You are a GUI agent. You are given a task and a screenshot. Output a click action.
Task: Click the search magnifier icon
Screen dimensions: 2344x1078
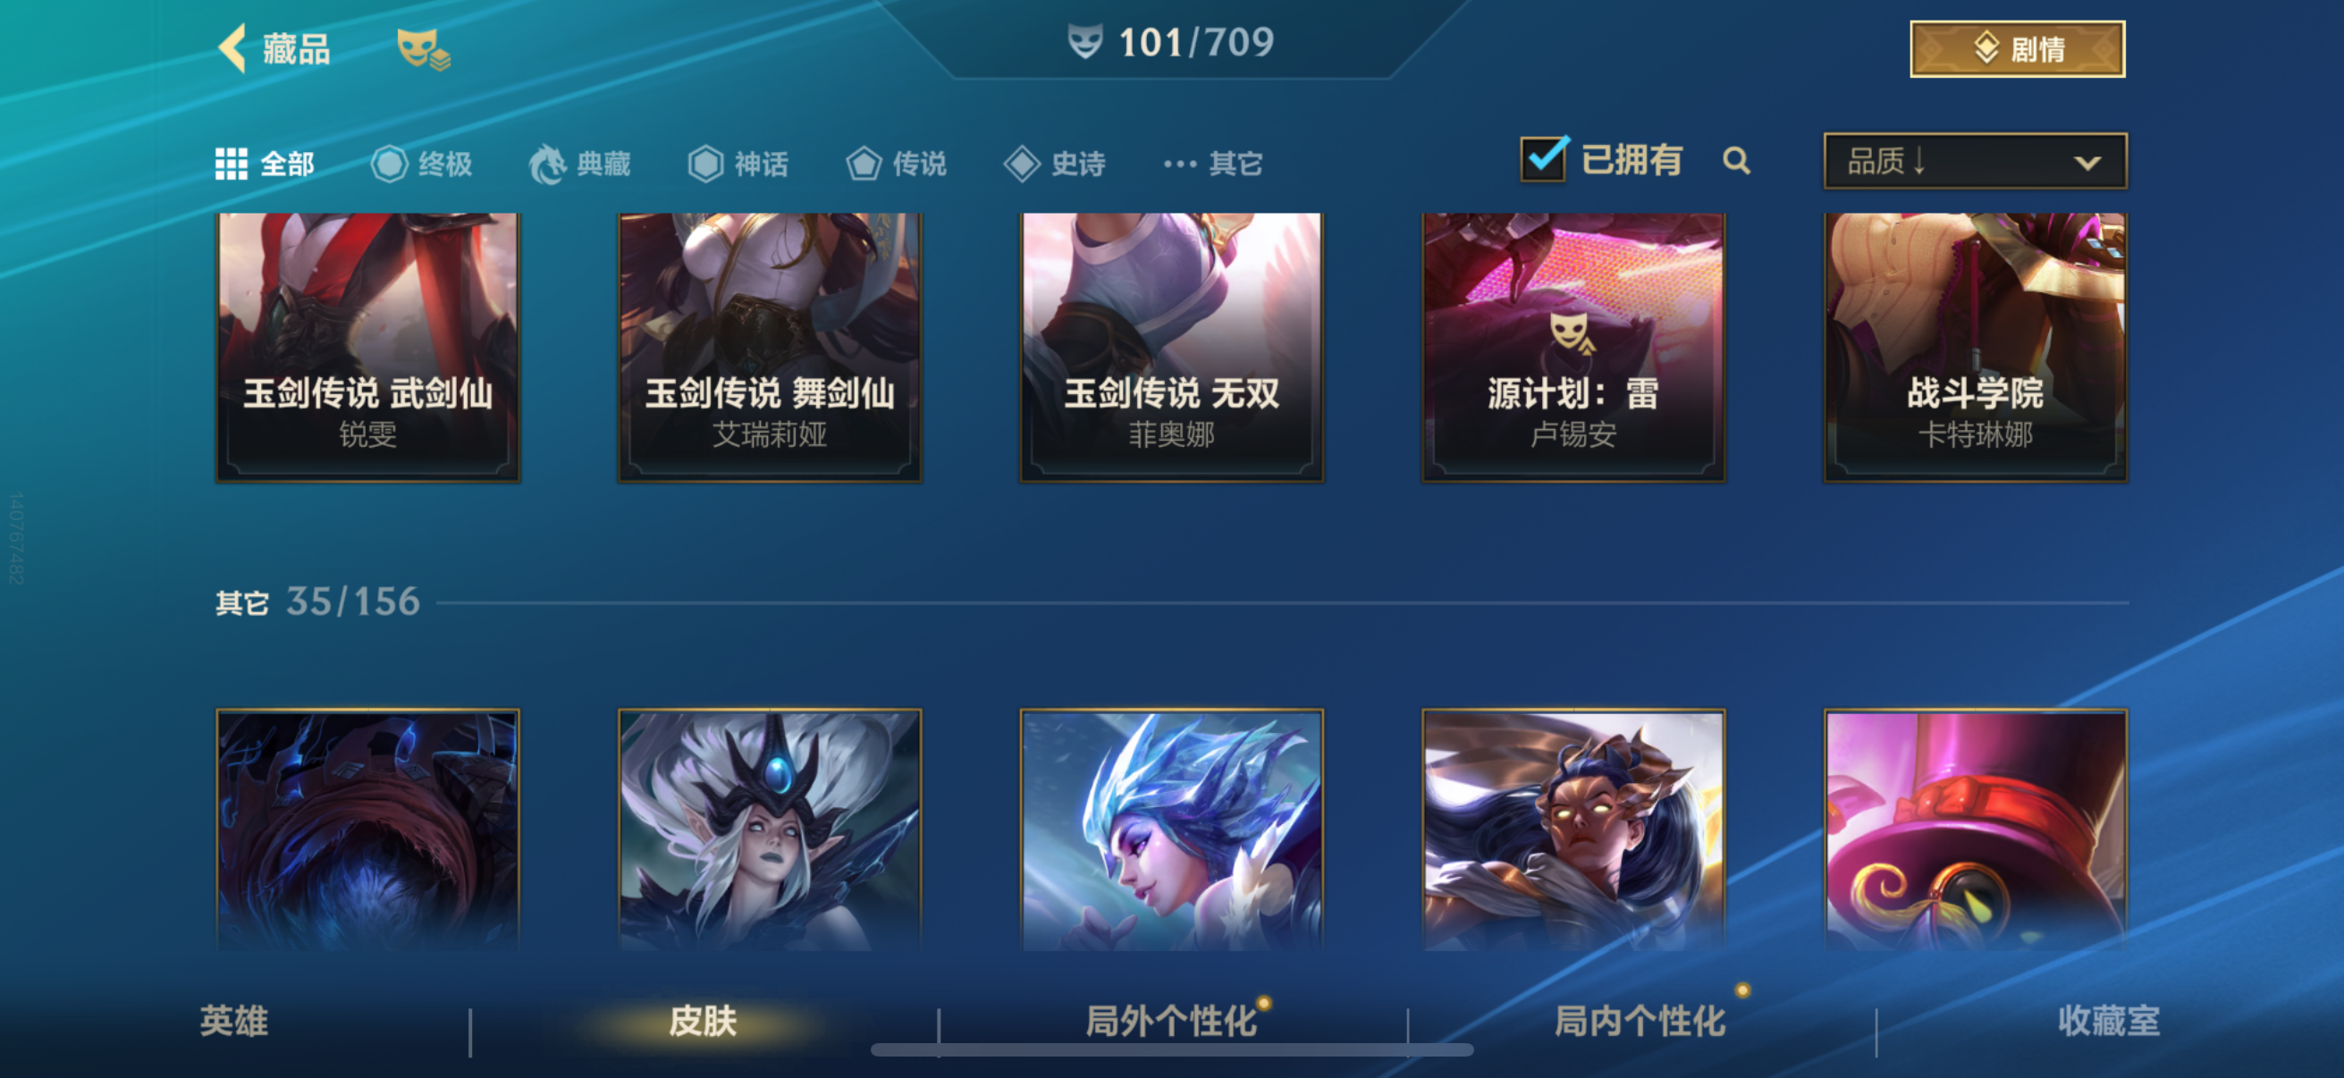[x=1736, y=161]
